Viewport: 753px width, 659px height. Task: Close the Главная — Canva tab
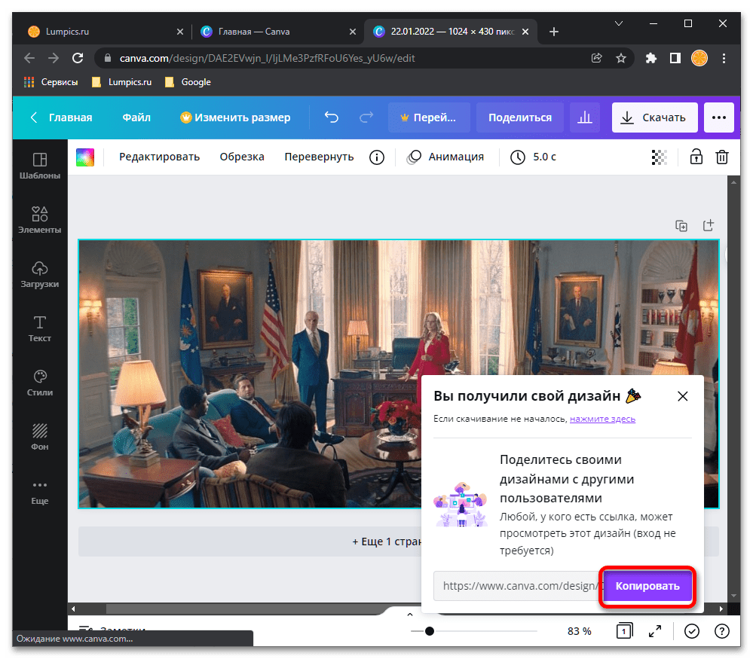click(x=353, y=32)
